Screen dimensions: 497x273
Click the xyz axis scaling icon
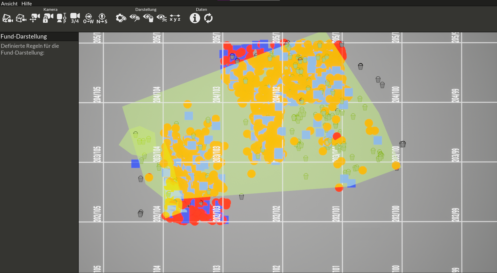pyautogui.click(x=175, y=18)
